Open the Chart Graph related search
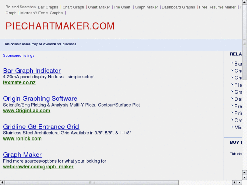The image size is (247, 185). [73, 7]
